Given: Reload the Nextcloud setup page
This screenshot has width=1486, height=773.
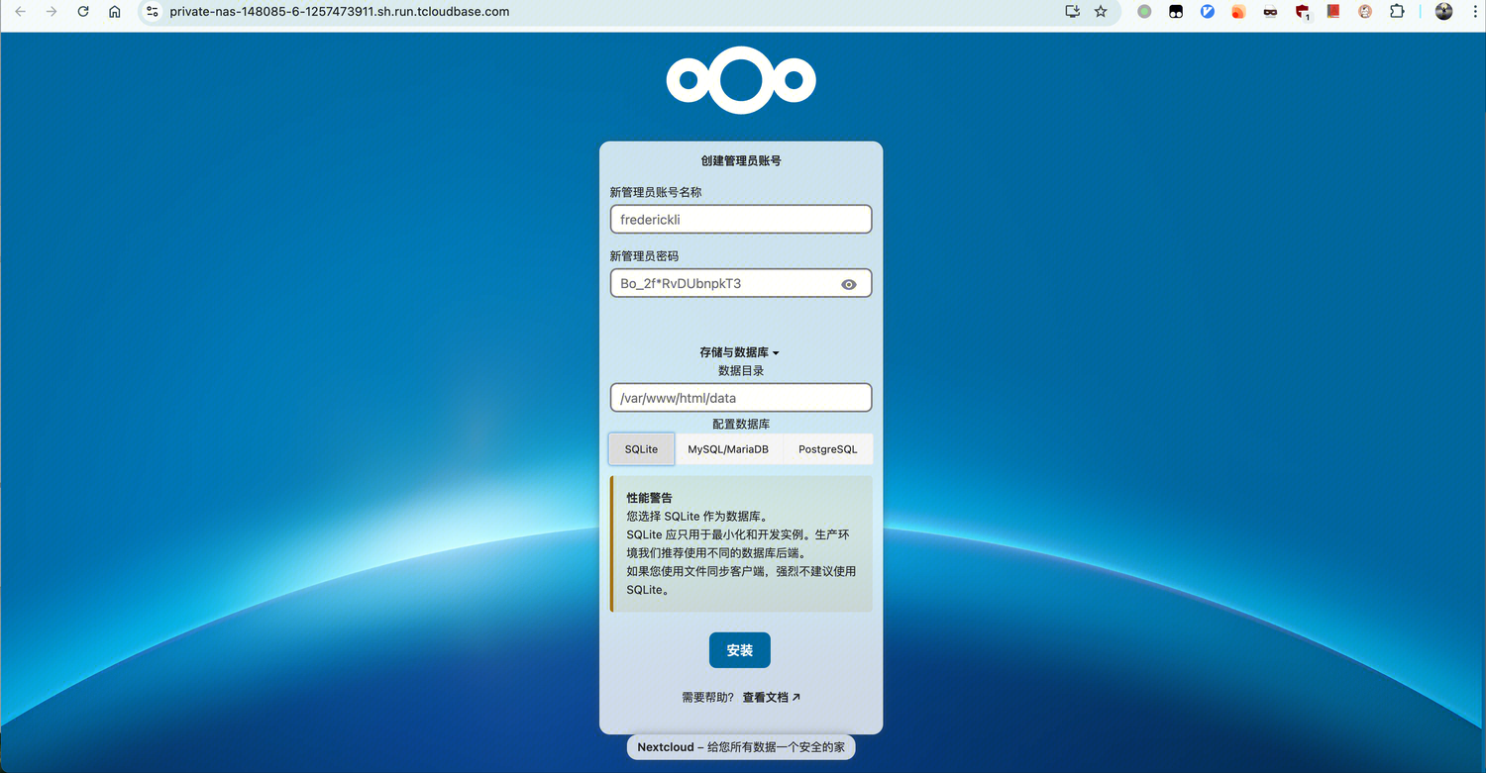Looking at the screenshot, I should coord(83,12).
